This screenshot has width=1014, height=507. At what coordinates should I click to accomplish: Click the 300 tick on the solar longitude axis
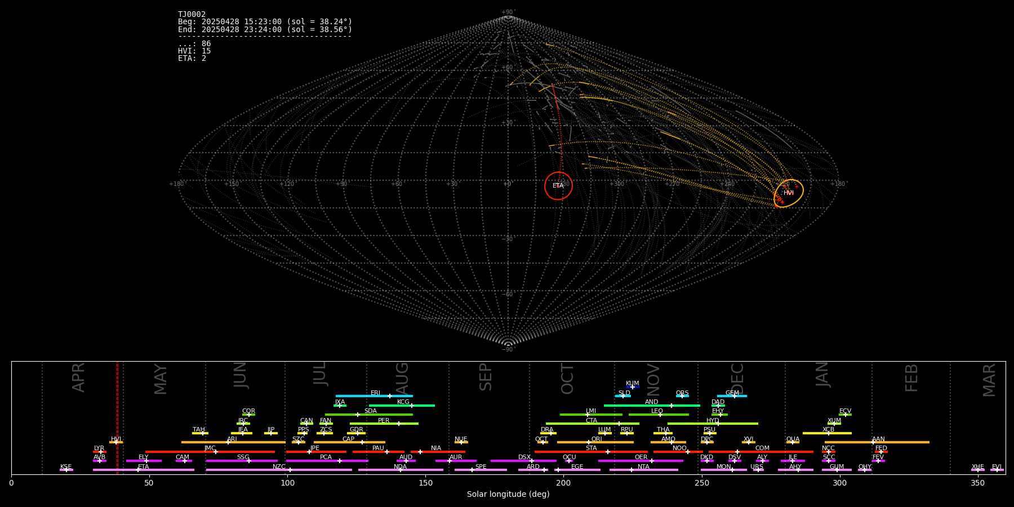tap(839, 483)
